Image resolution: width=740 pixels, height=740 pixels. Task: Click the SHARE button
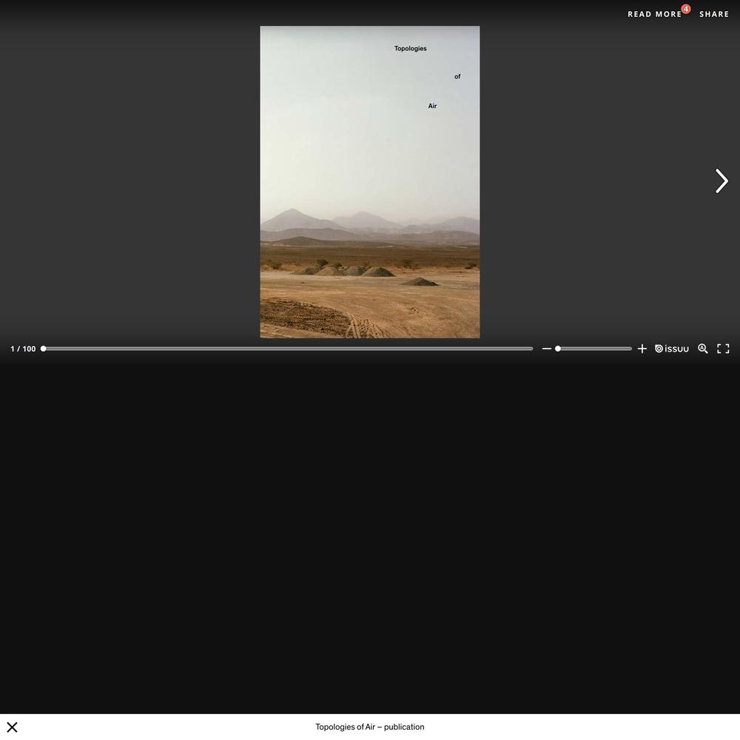coord(714,14)
